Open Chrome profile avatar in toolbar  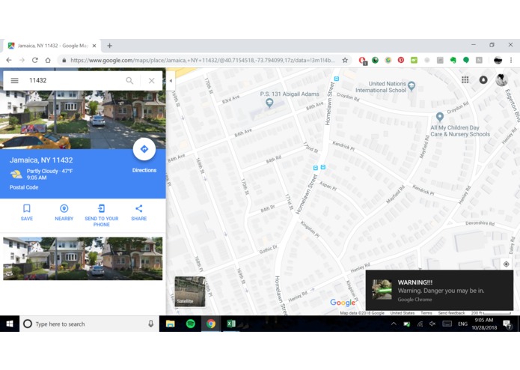pos(498,60)
